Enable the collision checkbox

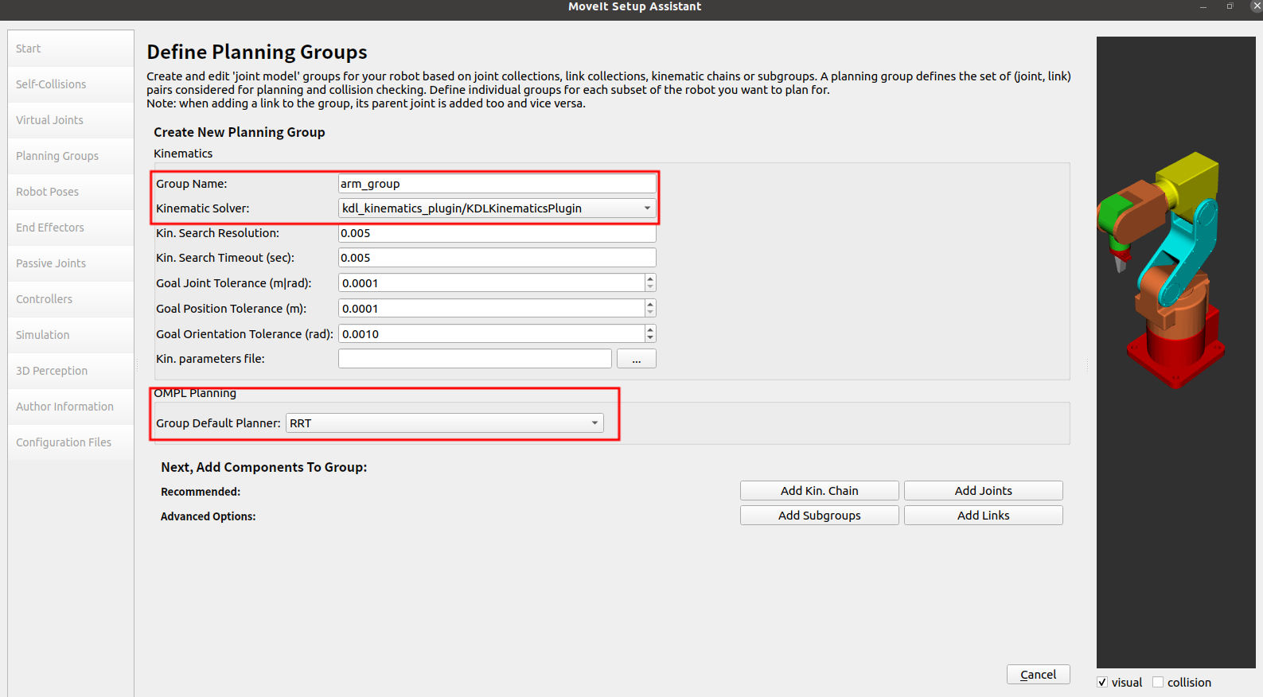click(x=1158, y=683)
